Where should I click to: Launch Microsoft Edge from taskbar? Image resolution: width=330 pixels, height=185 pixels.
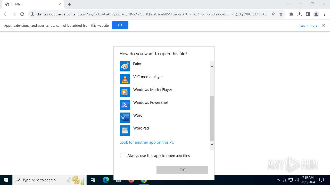coord(106,180)
